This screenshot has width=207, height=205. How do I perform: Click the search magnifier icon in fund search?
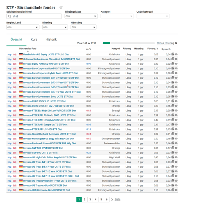point(9,16)
